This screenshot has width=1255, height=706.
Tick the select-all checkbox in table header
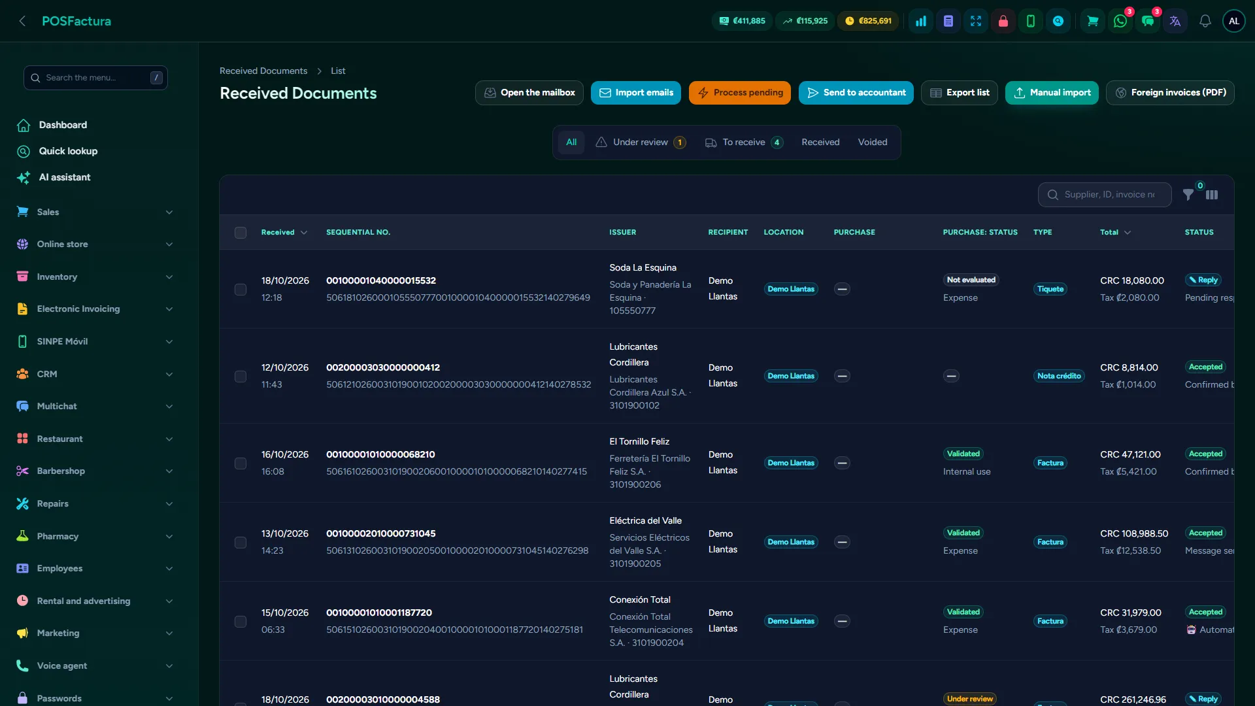point(241,233)
